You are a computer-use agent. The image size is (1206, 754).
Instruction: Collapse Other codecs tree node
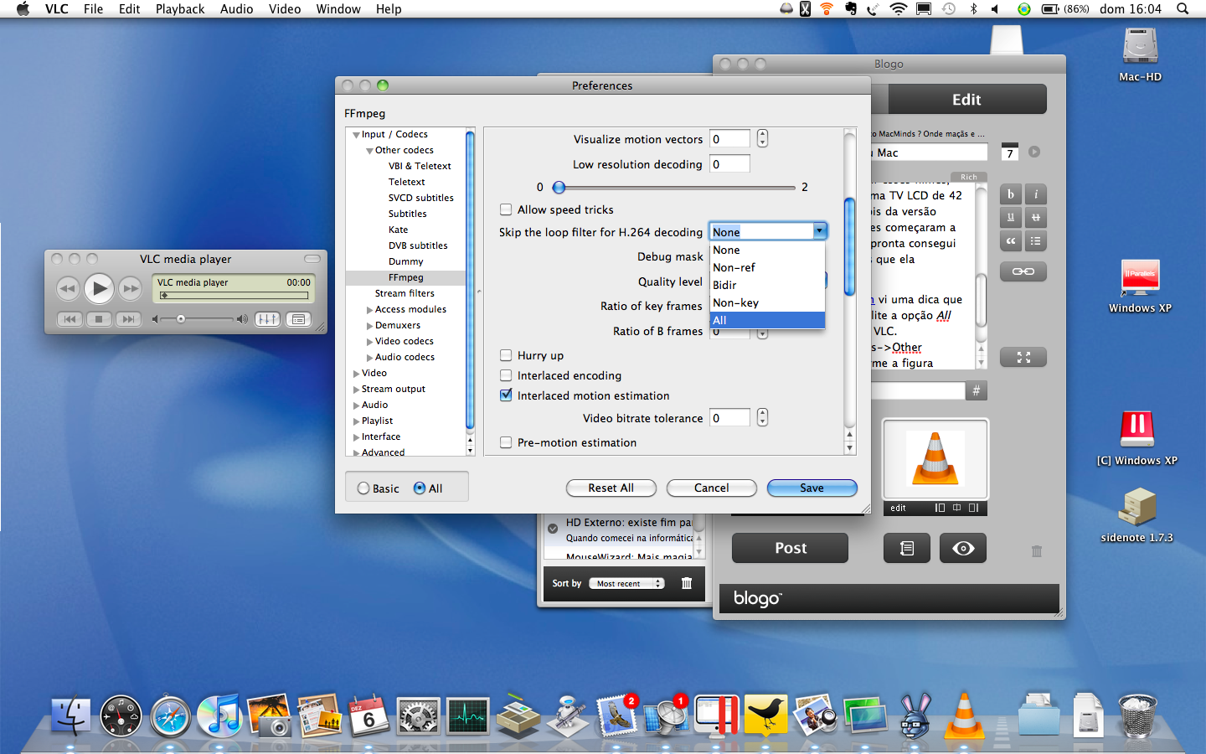pos(370,151)
